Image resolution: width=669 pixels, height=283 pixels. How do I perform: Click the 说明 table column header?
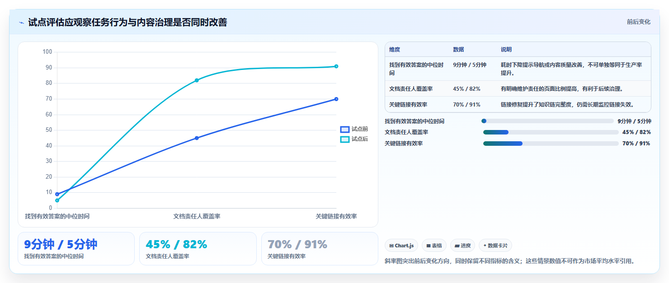[x=506, y=50]
